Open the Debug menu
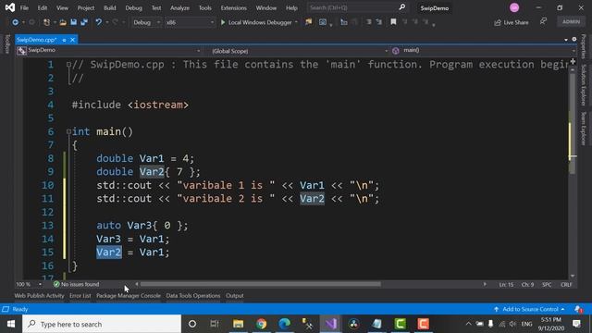 coord(133,7)
